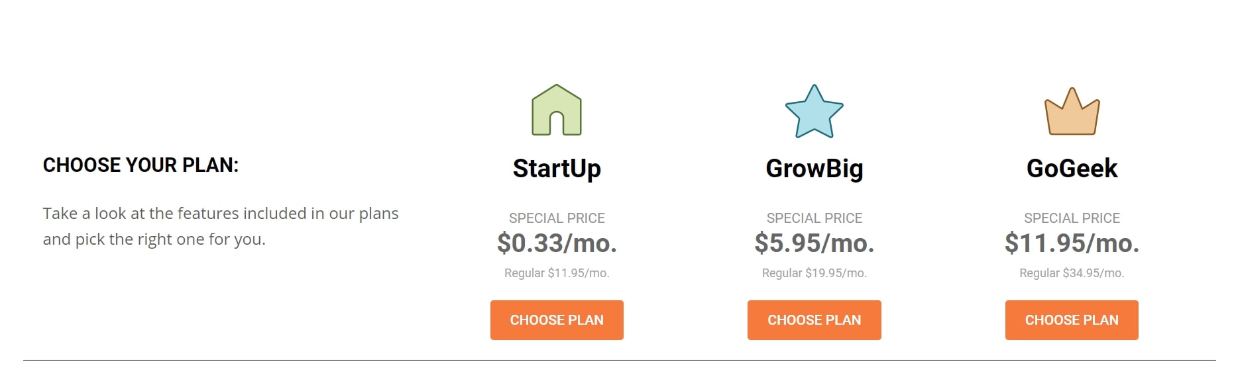This screenshot has width=1236, height=377.
Task: Click the $5.95/mo. special price
Action: pyautogui.click(x=815, y=243)
